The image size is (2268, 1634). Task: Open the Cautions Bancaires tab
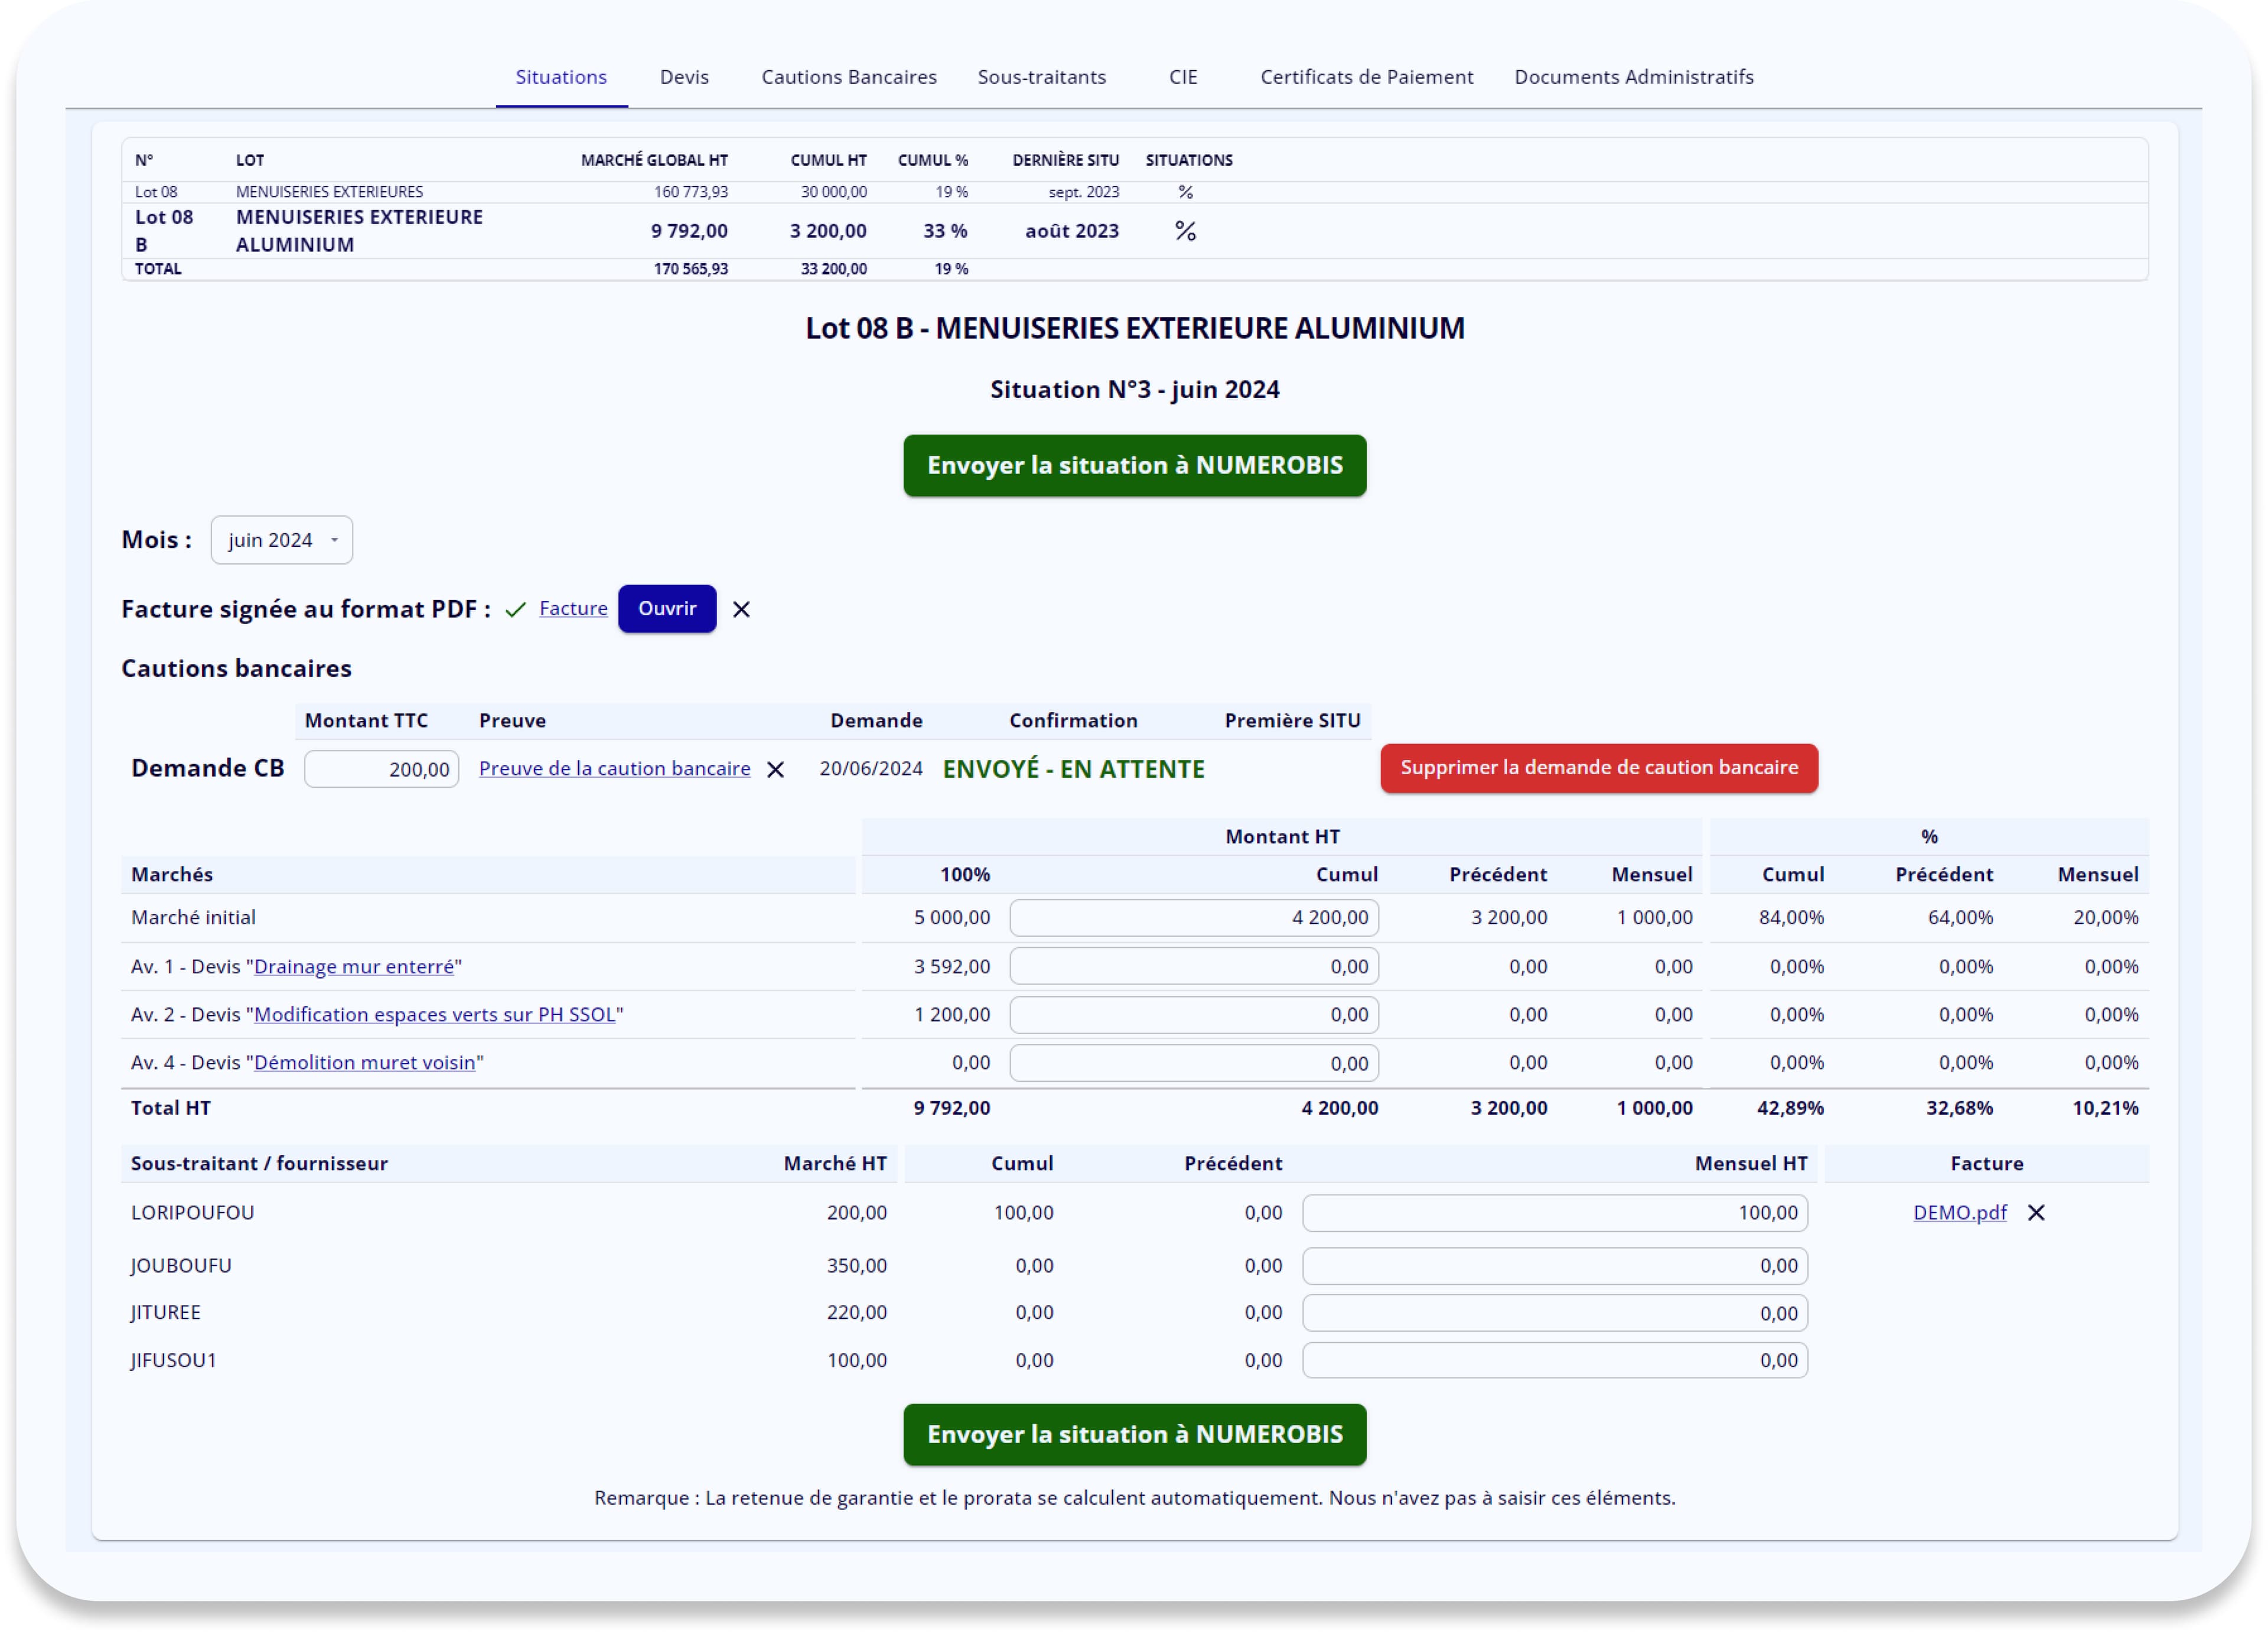[849, 77]
